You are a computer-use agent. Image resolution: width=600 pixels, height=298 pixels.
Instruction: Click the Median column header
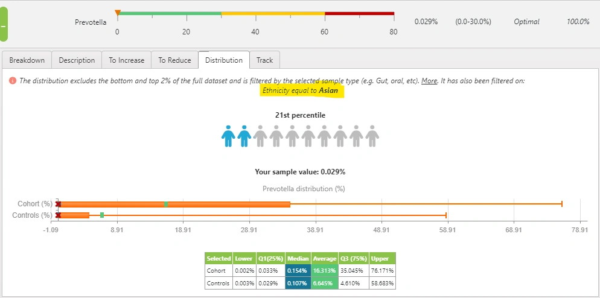(298, 259)
